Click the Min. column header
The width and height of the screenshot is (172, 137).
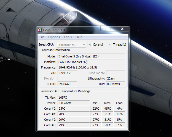[x=96, y=103]
